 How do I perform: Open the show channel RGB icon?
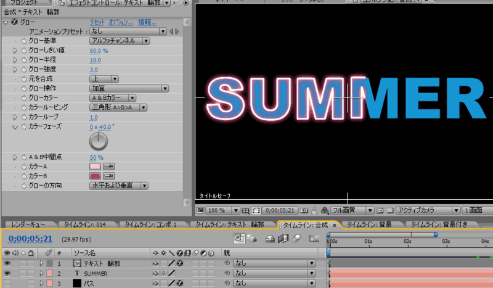325,210
